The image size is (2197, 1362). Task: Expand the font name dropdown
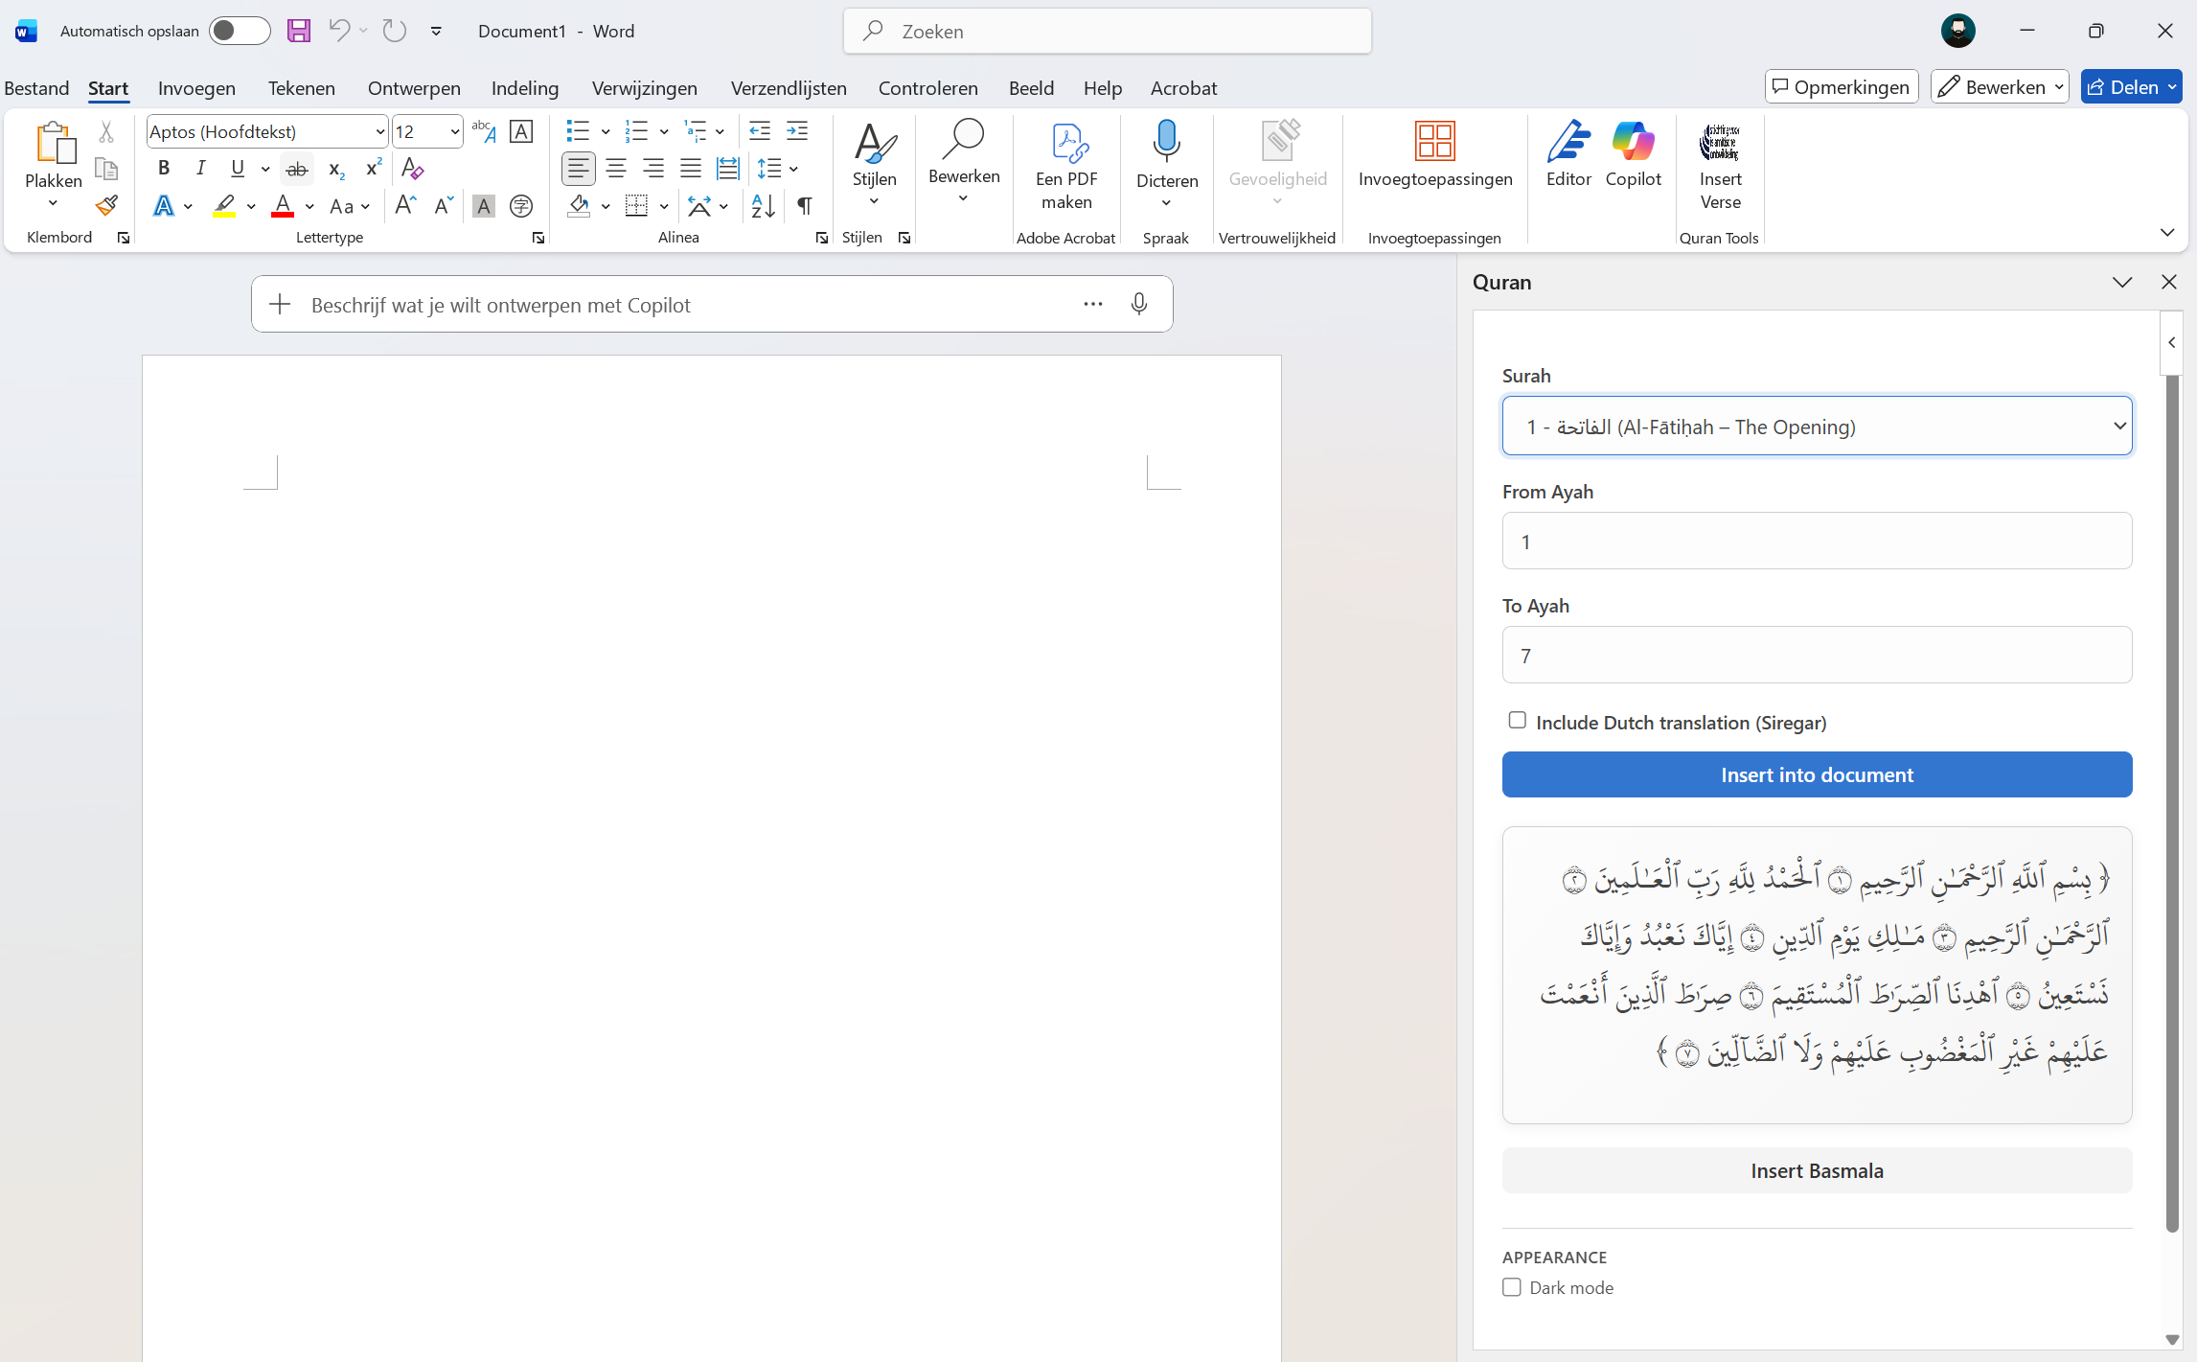[379, 132]
